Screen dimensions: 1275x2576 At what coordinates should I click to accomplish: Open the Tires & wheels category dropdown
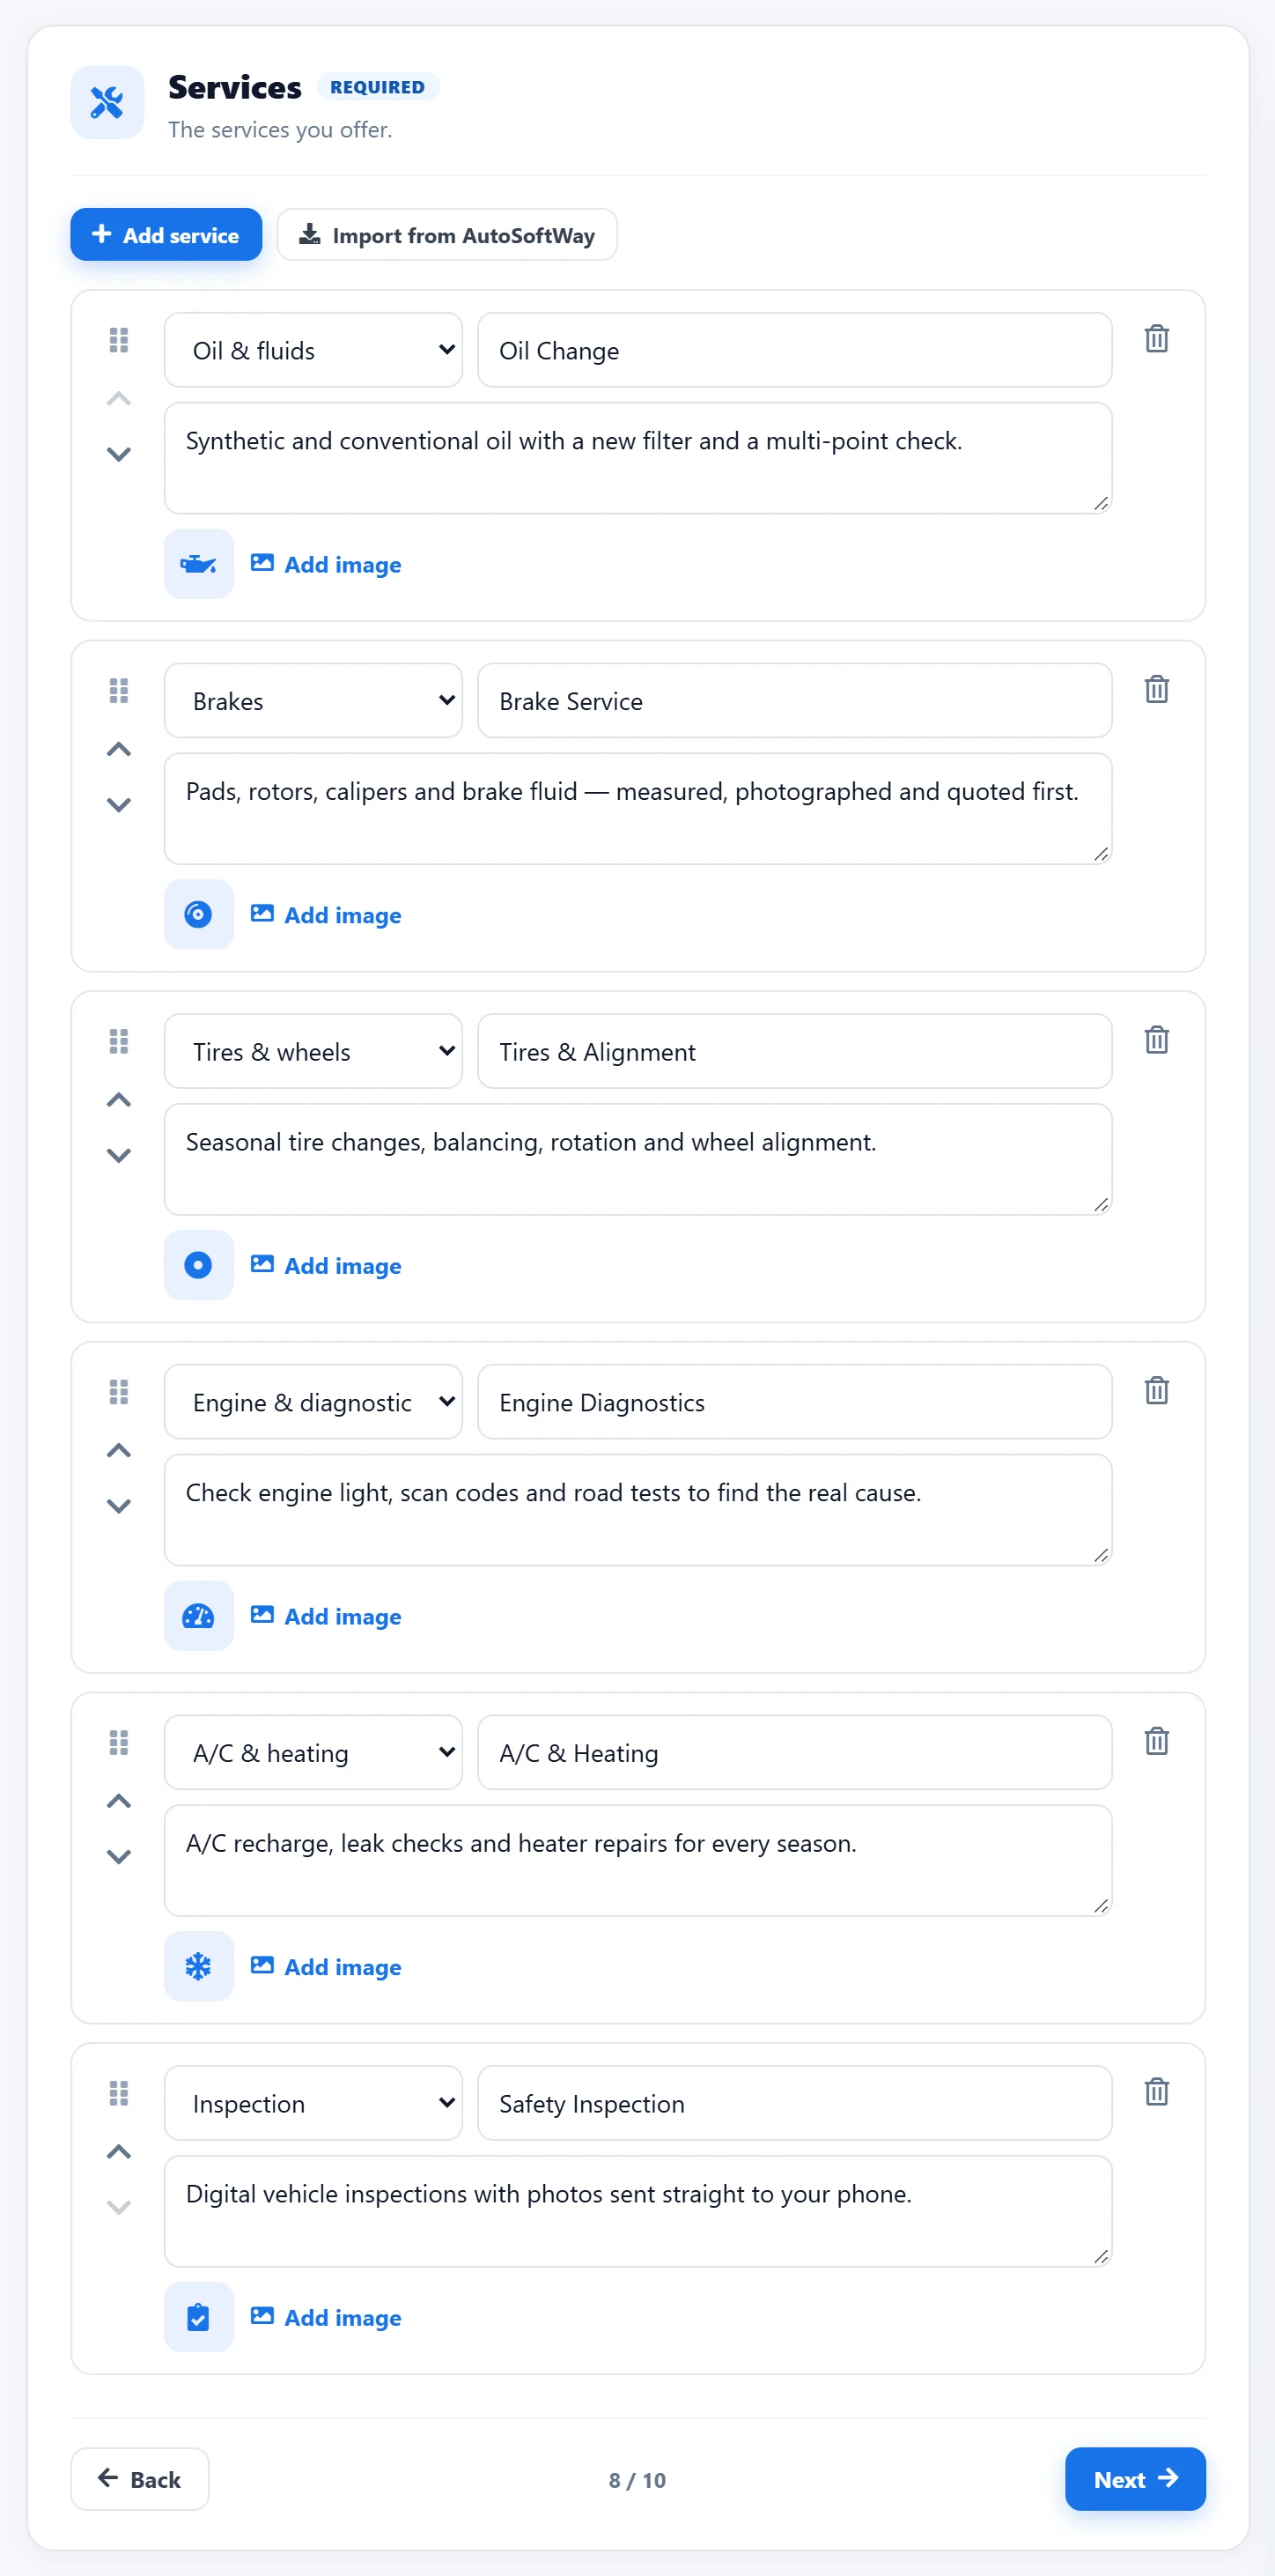click(x=313, y=1051)
